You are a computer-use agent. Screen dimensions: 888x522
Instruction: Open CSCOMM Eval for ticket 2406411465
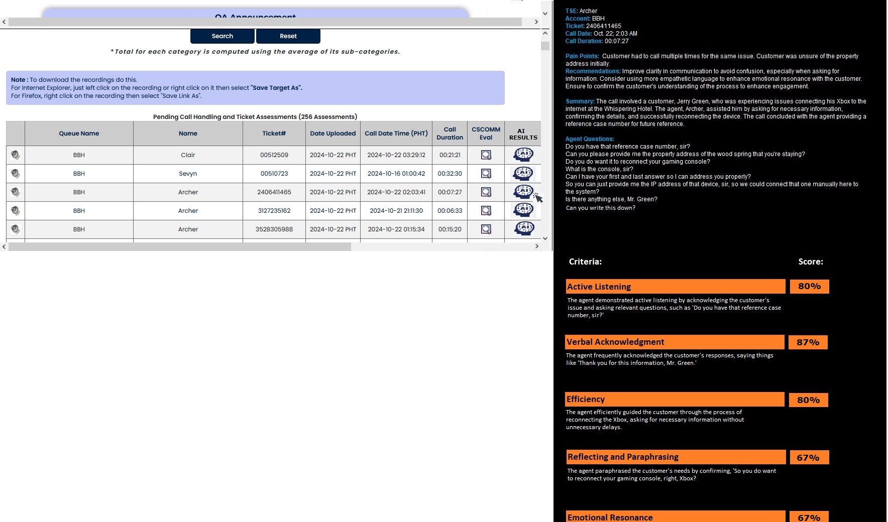tap(486, 192)
